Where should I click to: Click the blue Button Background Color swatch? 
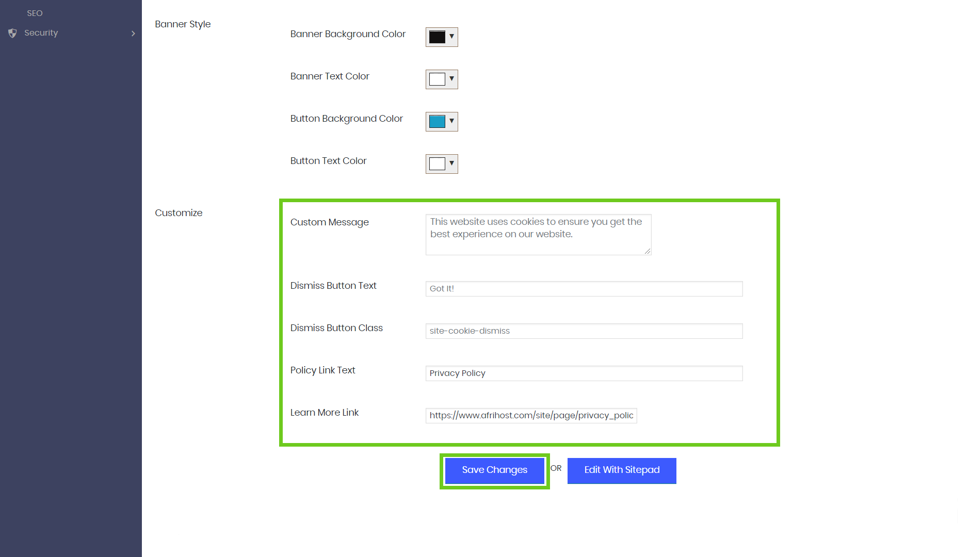click(x=437, y=122)
